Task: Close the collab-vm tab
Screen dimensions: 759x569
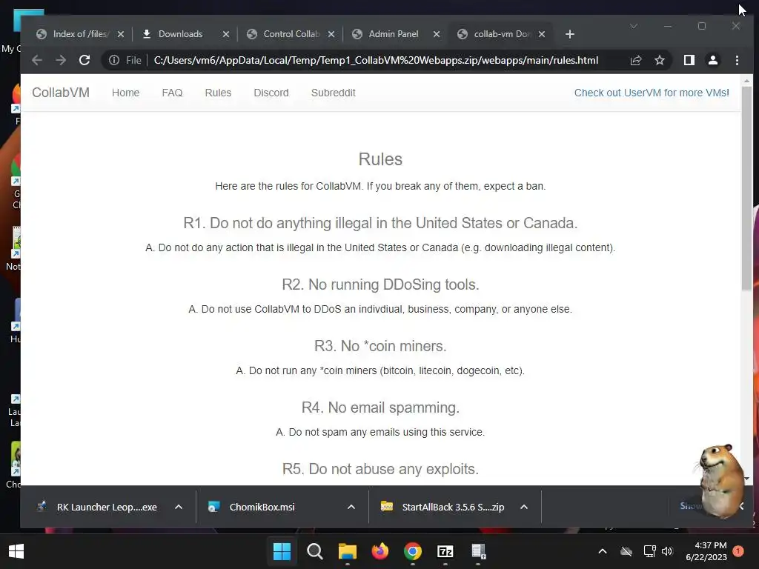Action: pos(542,34)
